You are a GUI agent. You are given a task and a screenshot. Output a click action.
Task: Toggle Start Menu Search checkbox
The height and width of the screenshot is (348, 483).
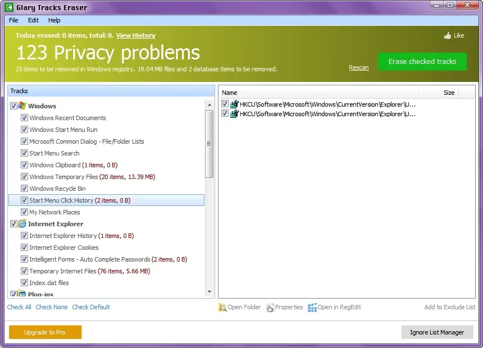(x=24, y=153)
